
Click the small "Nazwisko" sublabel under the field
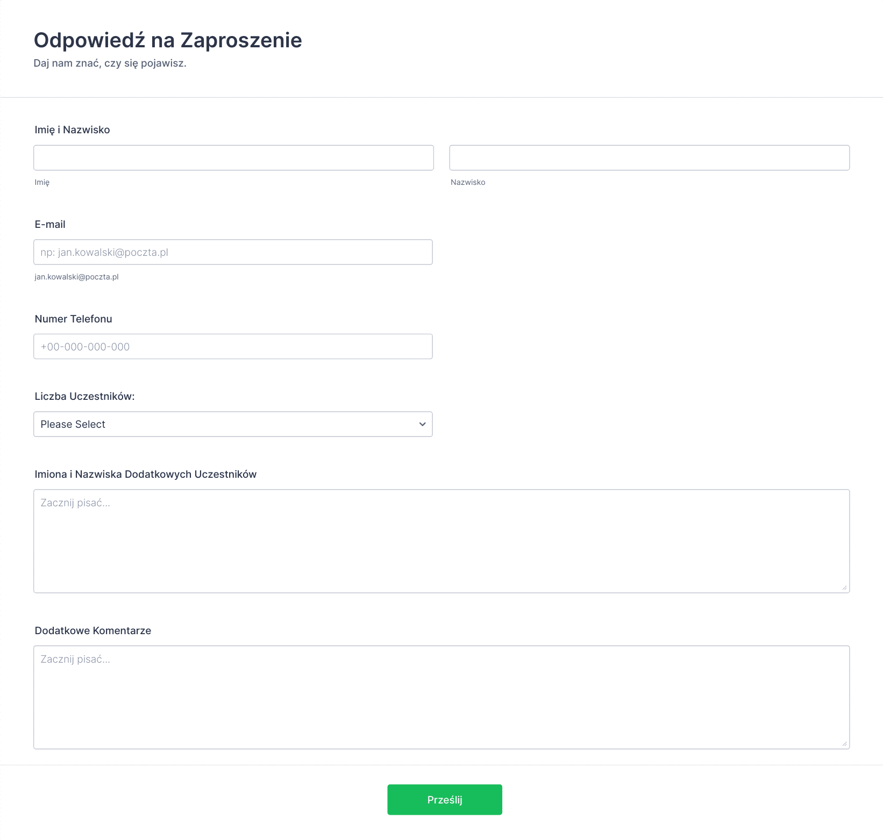468,182
